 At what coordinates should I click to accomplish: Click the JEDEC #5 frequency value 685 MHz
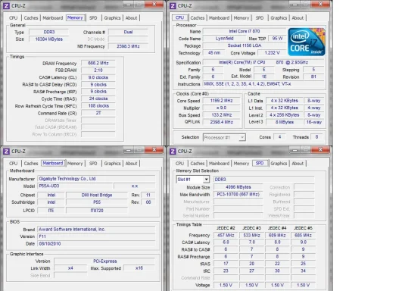point(303,235)
